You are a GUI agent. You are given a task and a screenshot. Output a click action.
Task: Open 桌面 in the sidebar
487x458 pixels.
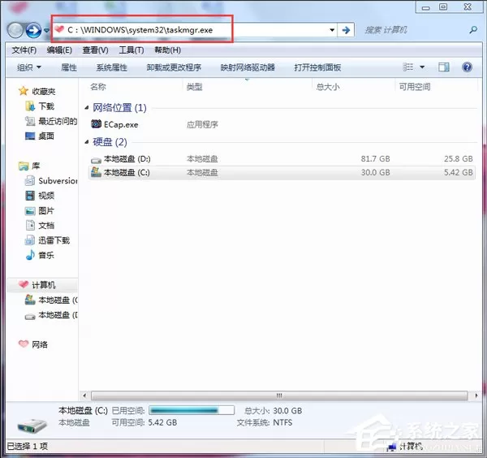coord(40,136)
